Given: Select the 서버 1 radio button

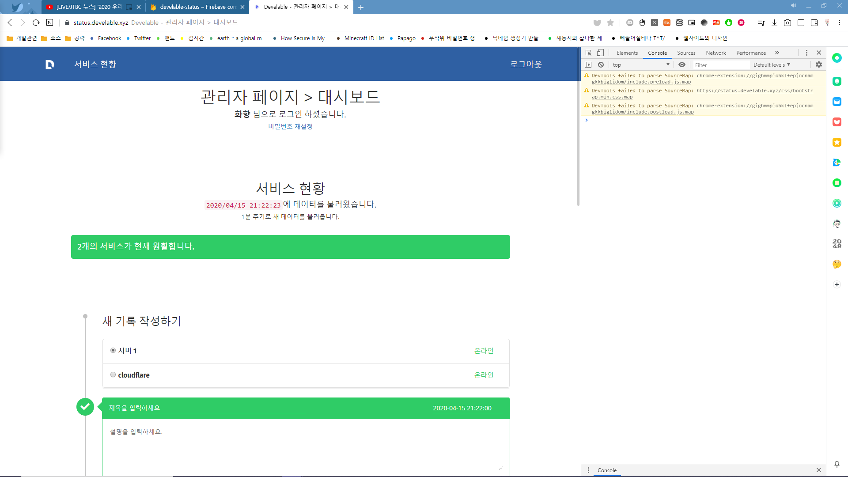Looking at the screenshot, I should [113, 351].
